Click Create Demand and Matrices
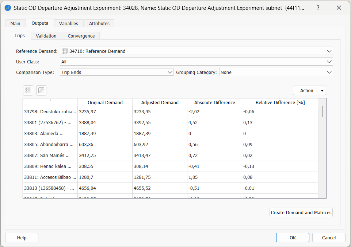351x247 pixels. pos(301,212)
